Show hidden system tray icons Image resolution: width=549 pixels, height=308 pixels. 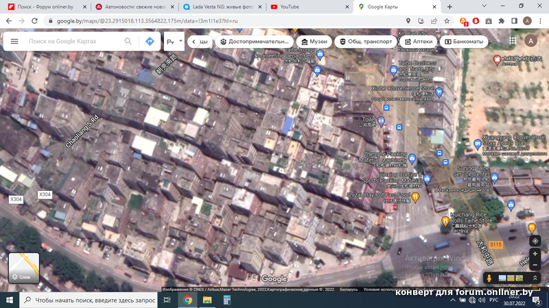(x=453, y=300)
